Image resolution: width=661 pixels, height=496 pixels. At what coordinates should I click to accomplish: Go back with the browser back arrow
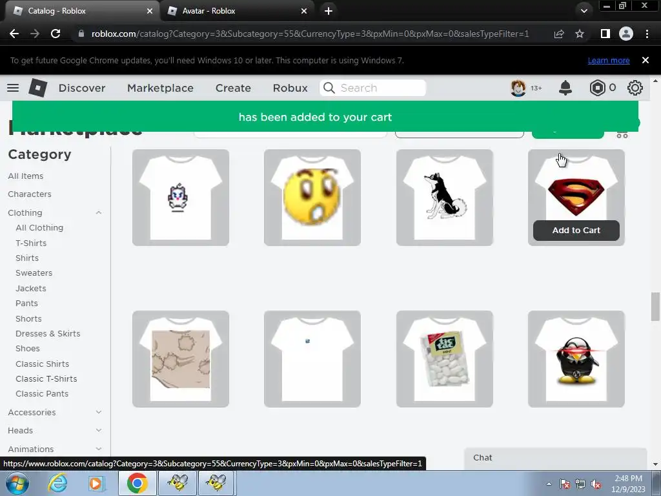point(14,34)
